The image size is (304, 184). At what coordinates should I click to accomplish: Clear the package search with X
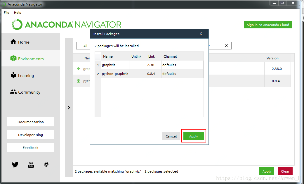pos(226,46)
